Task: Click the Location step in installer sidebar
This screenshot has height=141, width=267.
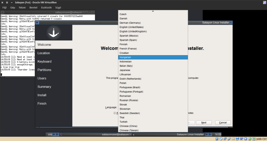Action: [54, 53]
